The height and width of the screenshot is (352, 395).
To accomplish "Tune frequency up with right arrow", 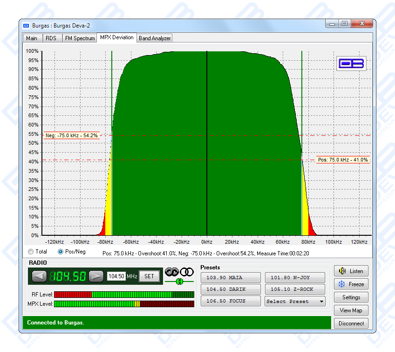I will (x=96, y=276).
